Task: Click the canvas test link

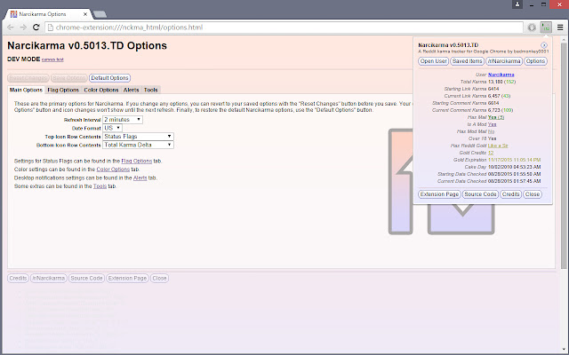Action: [x=52, y=59]
